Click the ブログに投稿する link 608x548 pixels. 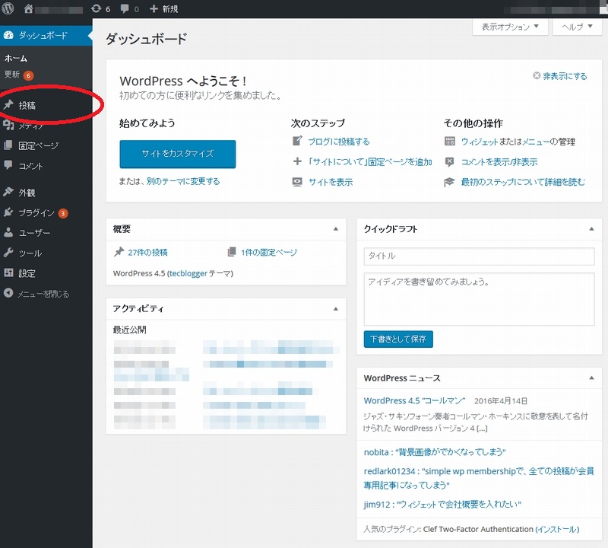[339, 142]
